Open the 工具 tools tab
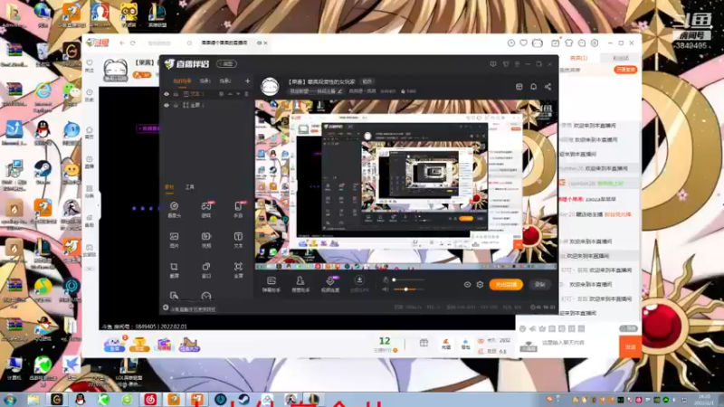 pyautogui.click(x=190, y=187)
